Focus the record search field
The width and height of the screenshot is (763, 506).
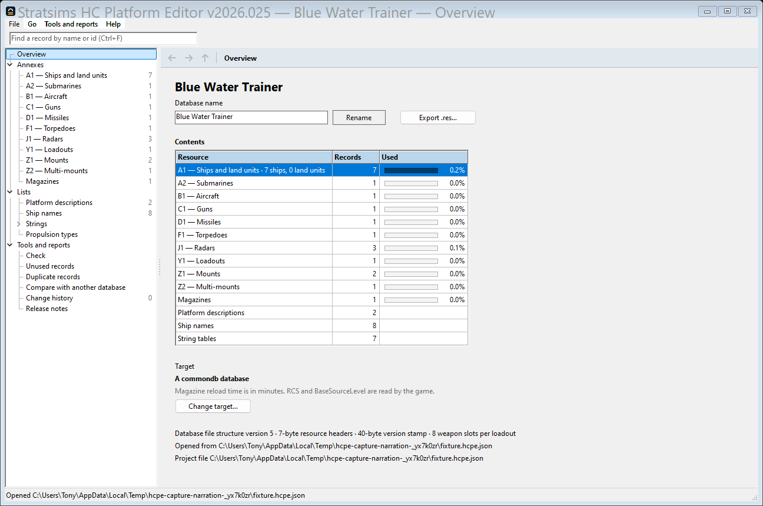[104, 38]
